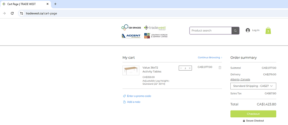Image resolution: width=288 pixels, height=125 pixels.
Task: Click the tradewest logo
Action: 155,28
